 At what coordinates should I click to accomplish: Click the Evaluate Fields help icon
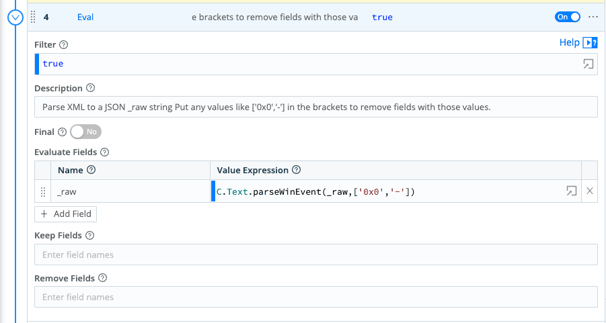104,152
